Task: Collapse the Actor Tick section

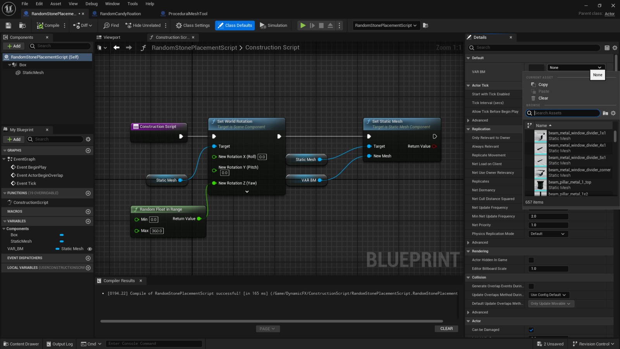Action: 468,86
